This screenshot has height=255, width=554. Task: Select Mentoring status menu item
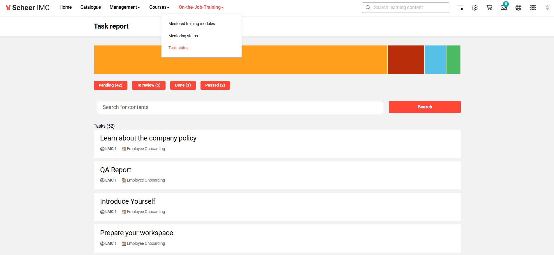pyautogui.click(x=183, y=36)
